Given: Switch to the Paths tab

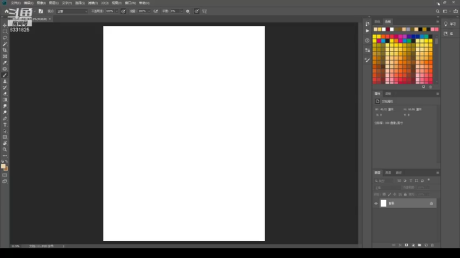Looking at the screenshot, I should click(x=398, y=173).
